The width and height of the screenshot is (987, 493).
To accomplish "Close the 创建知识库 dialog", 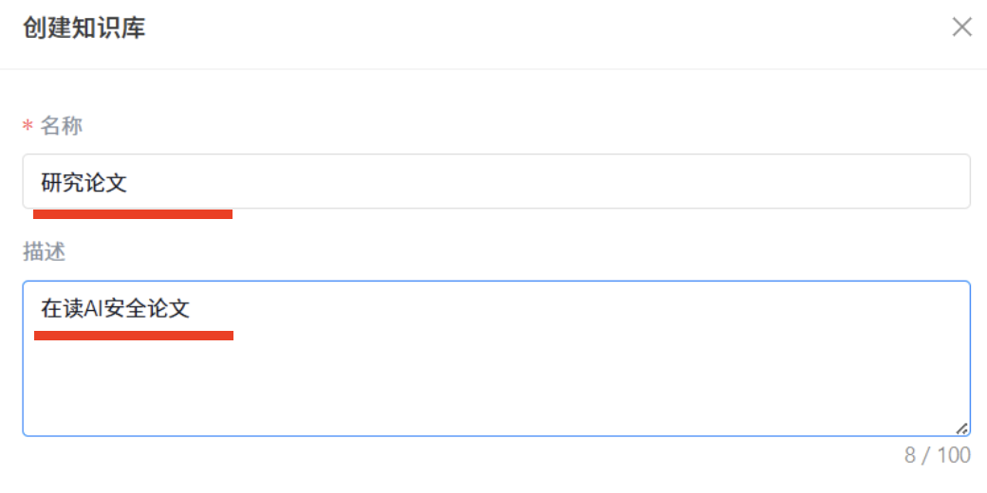I will click(x=961, y=27).
